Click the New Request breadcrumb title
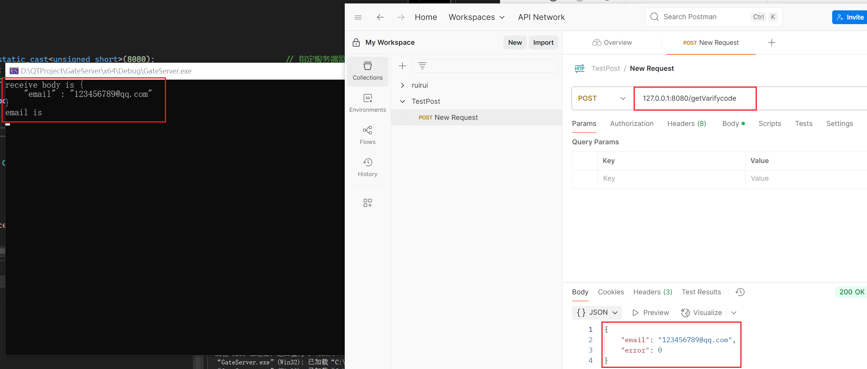This screenshot has width=867, height=369. (652, 69)
